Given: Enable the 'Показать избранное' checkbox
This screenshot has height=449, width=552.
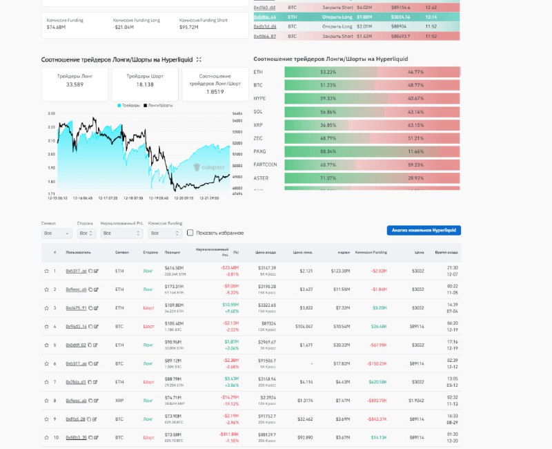Looking at the screenshot, I should pyautogui.click(x=190, y=233).
